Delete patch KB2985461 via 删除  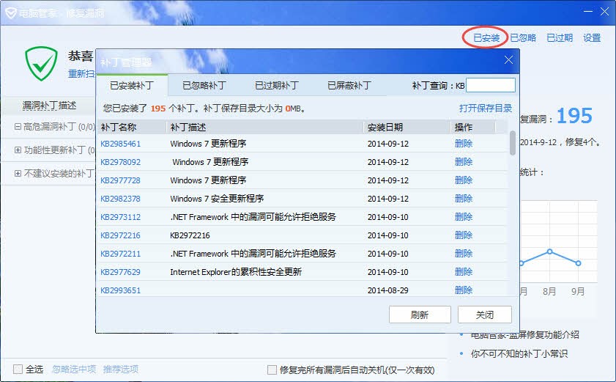(x=464, y=144)
